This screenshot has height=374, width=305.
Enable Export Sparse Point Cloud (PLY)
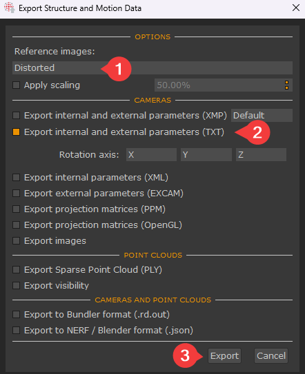click(17, 270)
